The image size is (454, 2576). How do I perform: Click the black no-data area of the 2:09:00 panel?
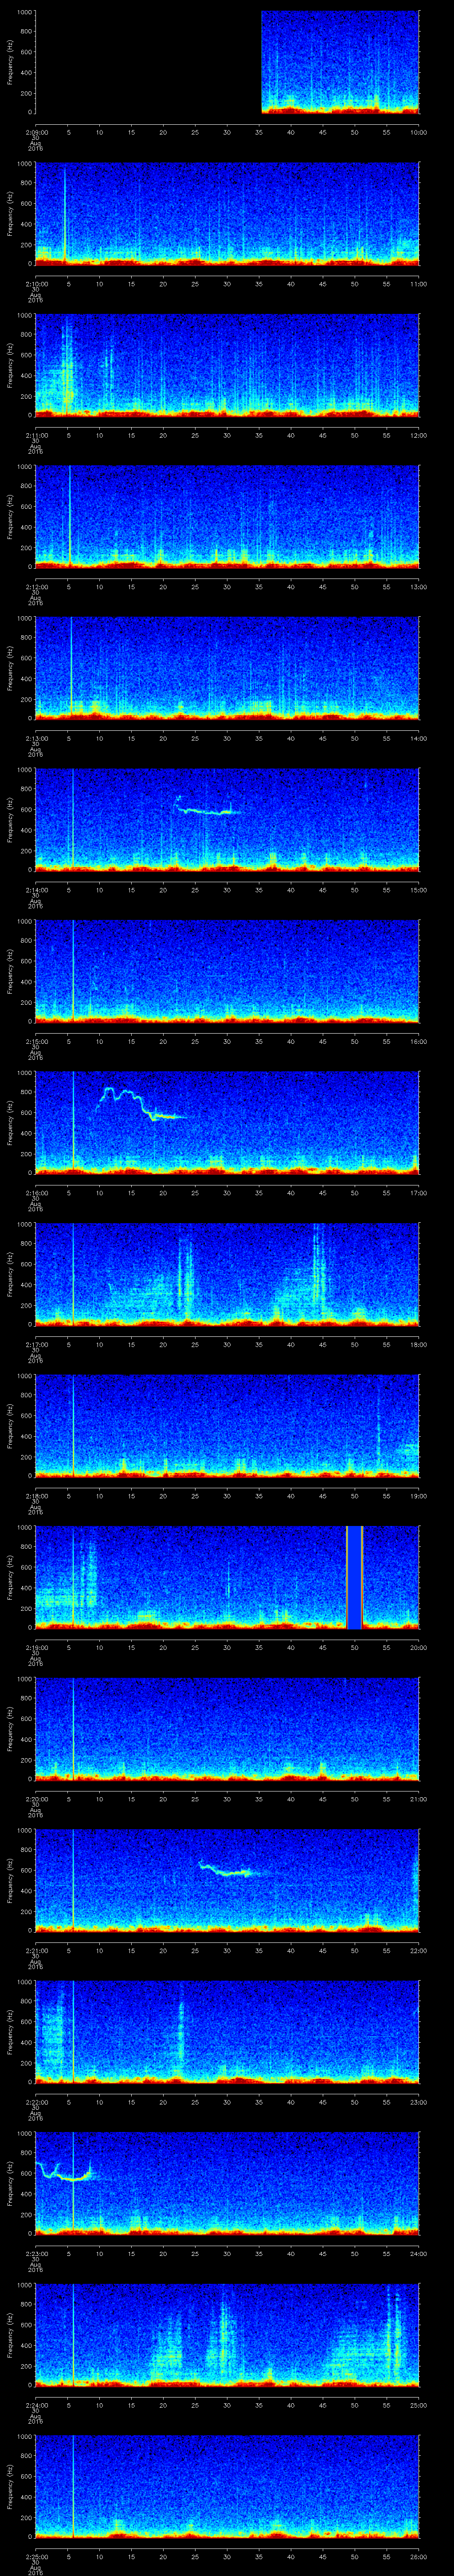(148, 62)
